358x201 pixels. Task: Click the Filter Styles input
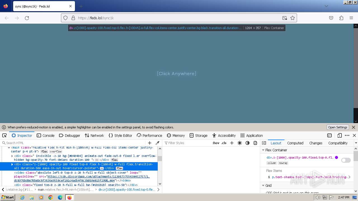coord(187,143)
